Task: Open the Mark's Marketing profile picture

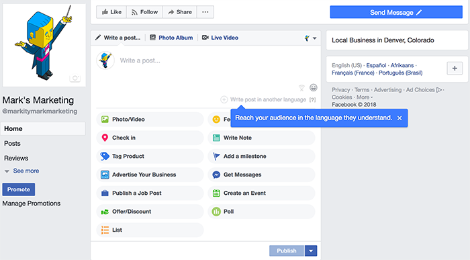Action: pos(44,45)
